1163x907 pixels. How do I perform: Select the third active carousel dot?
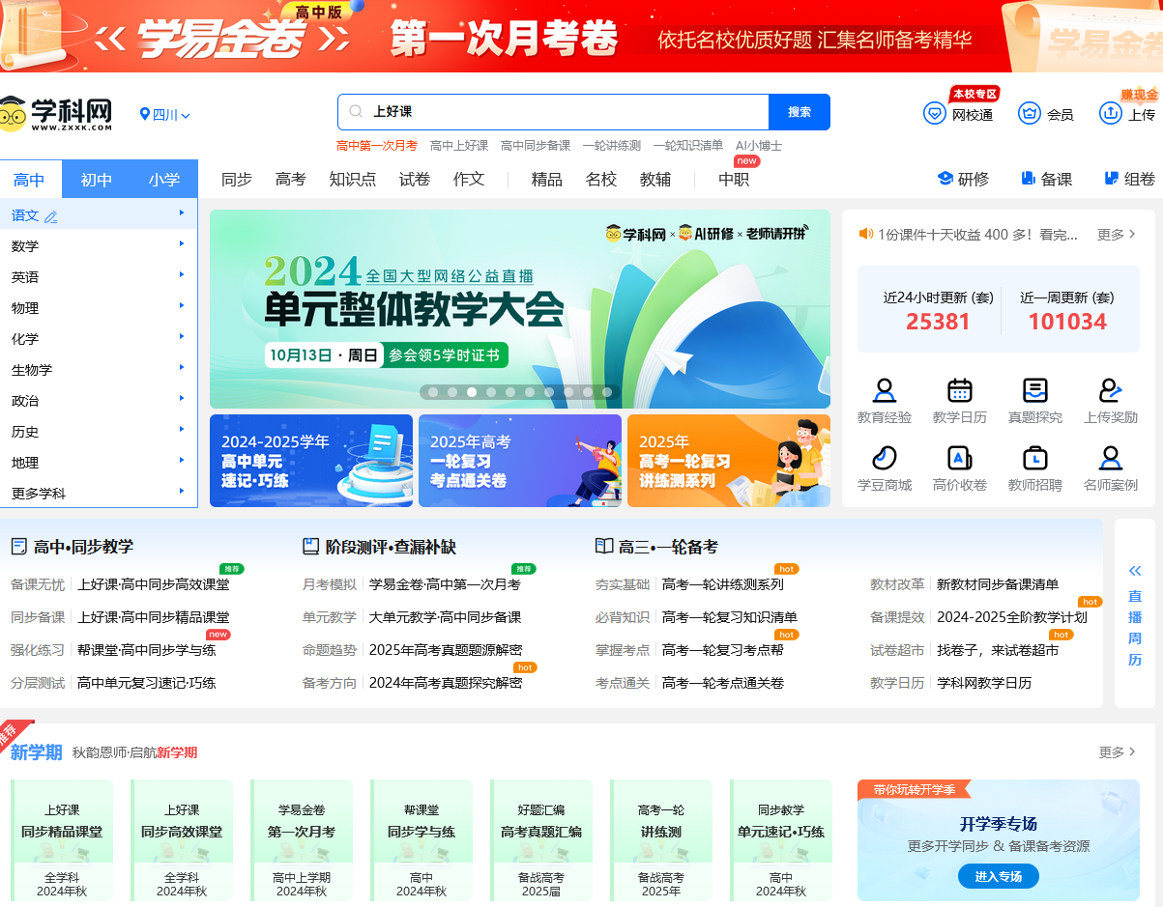[471, 392]
